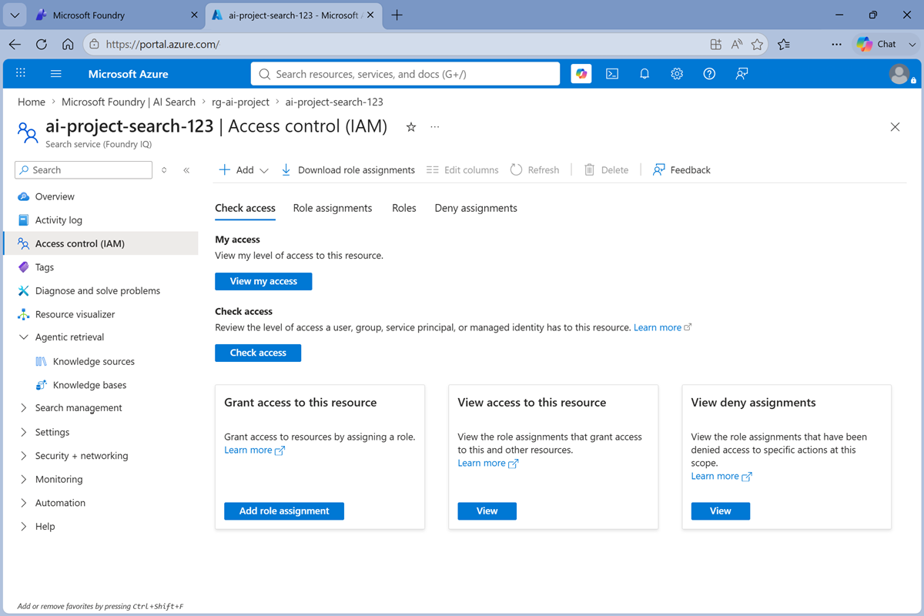
Task: Refresh the access control list
Action: point(534,170)
